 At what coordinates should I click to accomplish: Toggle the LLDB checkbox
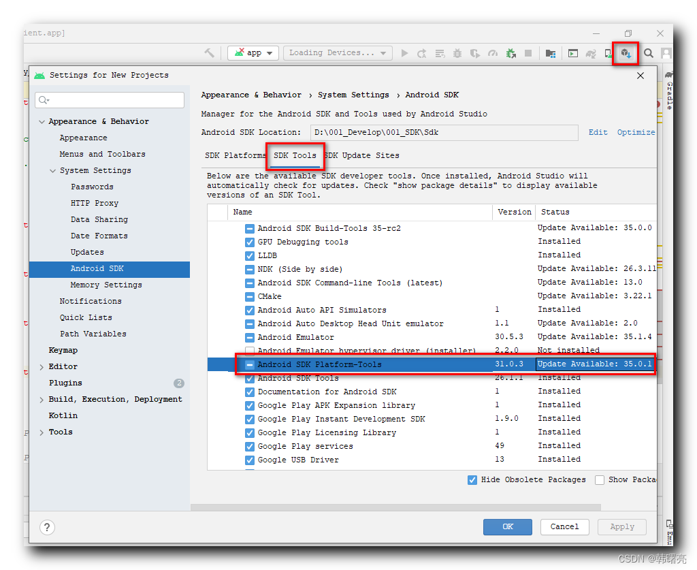pyautogui.click(x=250, y=255)
